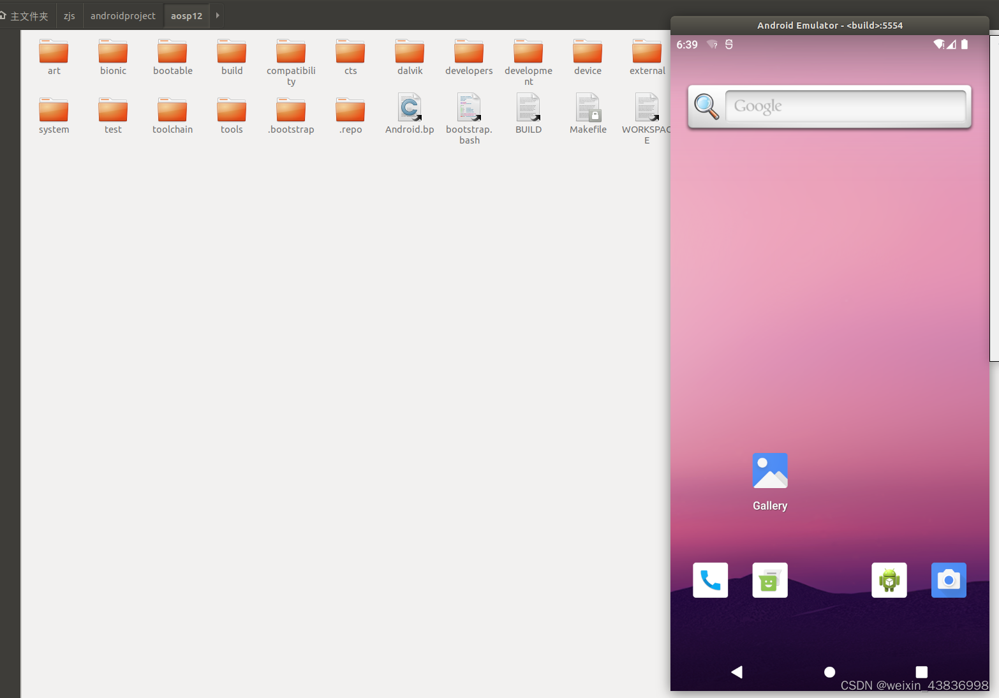Open the system folder
This screenshot has height=698, width=999.
pos(54,110)
